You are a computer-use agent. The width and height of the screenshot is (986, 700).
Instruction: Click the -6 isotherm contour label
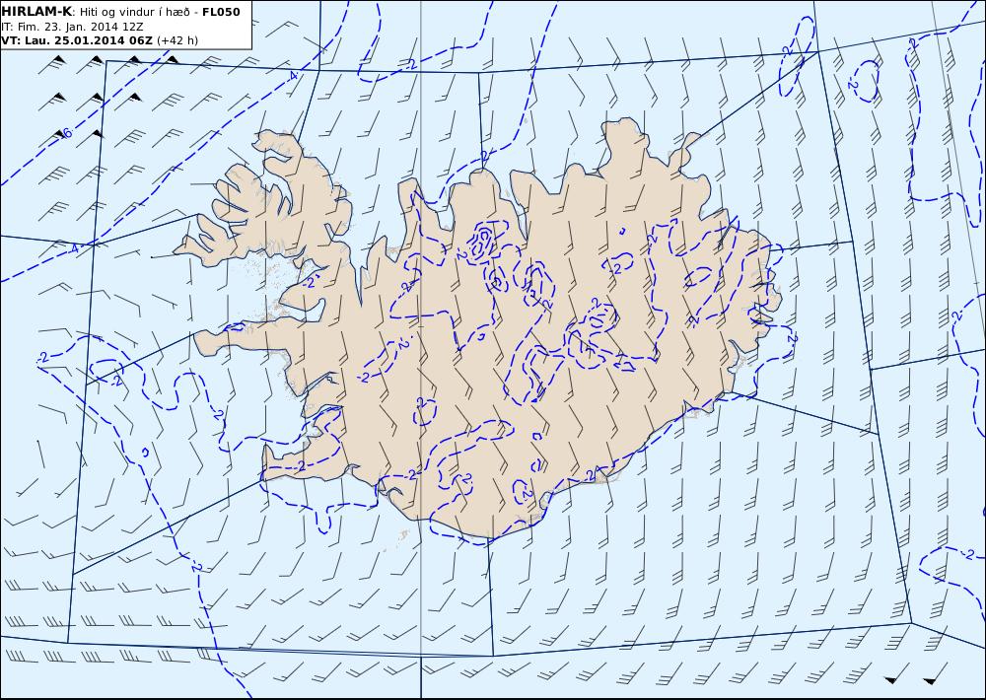(66, 133)
